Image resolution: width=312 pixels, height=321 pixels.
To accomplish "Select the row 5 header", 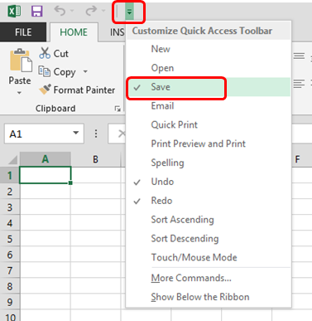I will (10, 239).
